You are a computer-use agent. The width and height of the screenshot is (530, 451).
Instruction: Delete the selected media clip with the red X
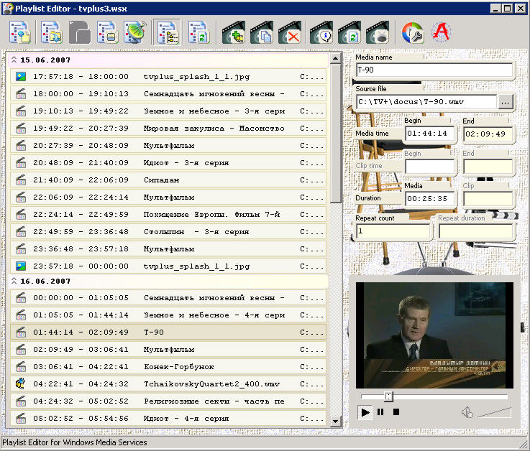290,32
